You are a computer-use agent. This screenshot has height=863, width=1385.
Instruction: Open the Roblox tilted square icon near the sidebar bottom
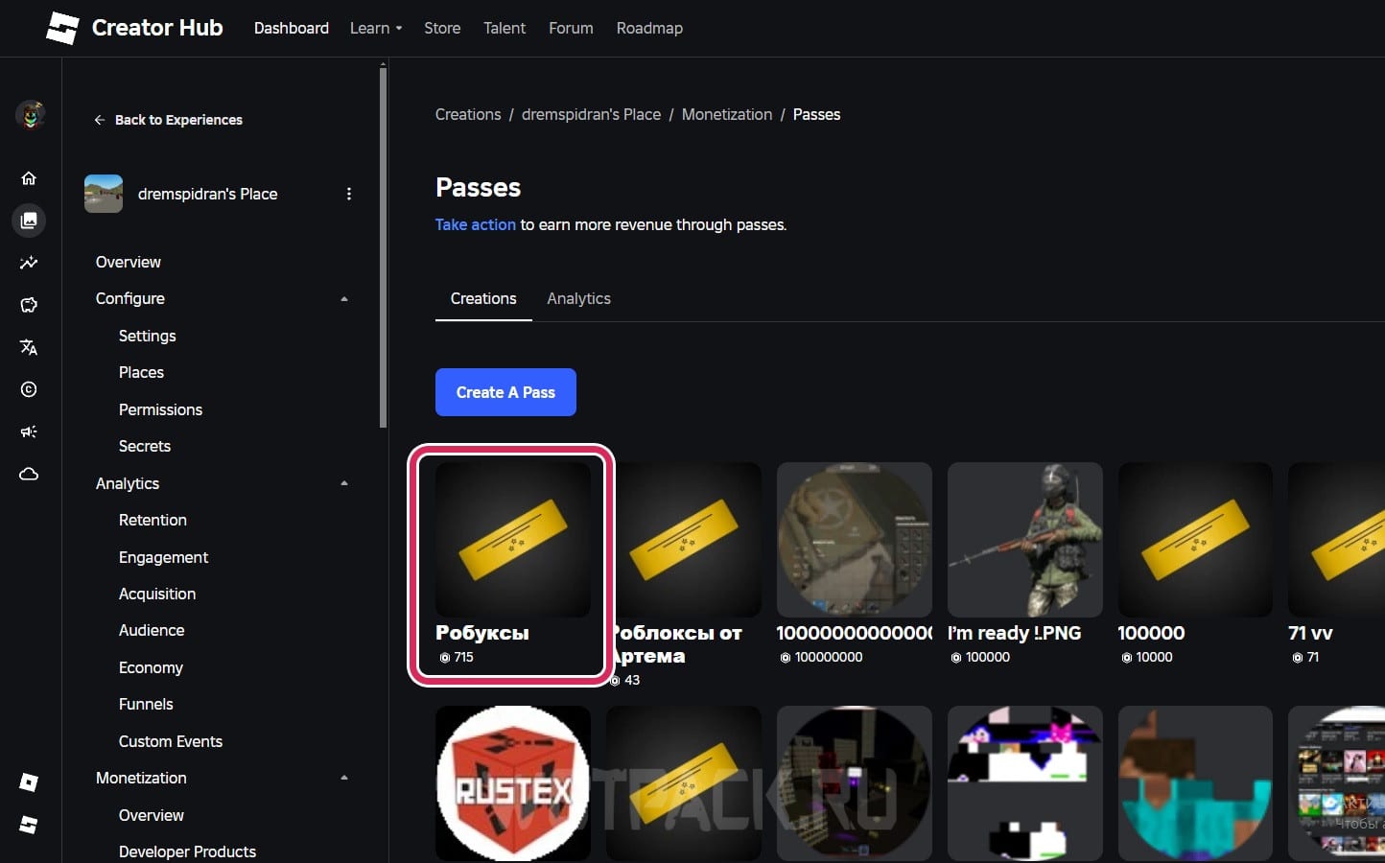[29, 782]
